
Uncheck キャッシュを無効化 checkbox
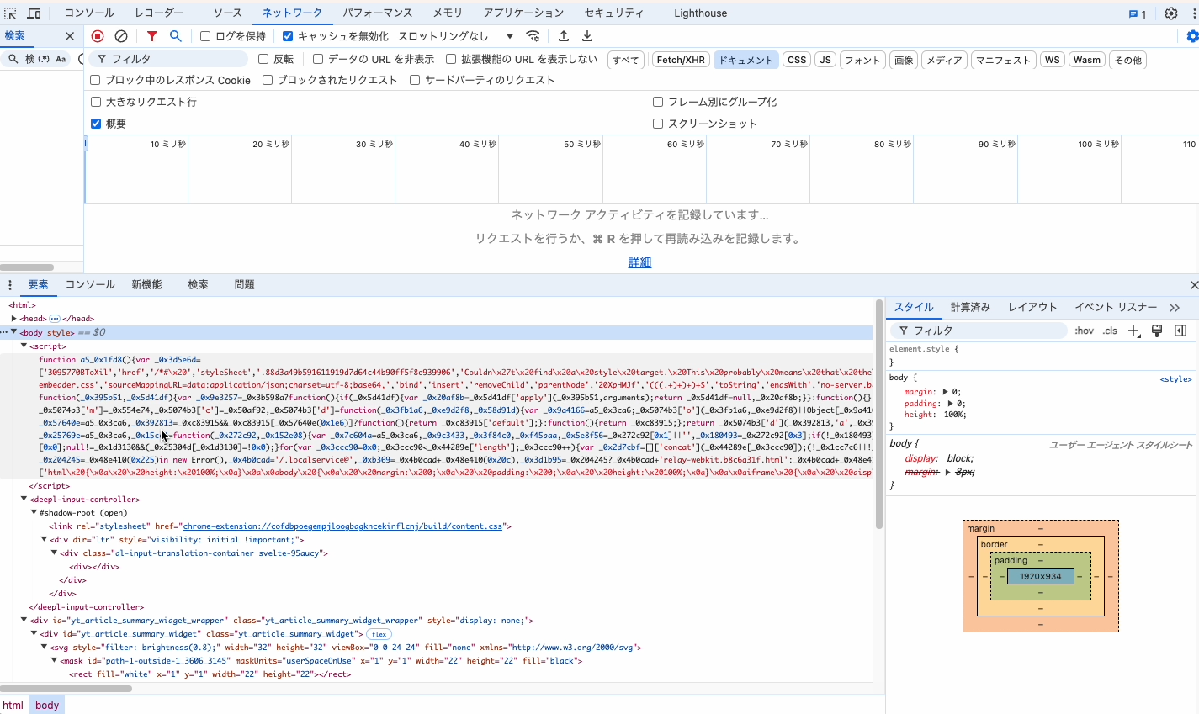click(288, 36)
